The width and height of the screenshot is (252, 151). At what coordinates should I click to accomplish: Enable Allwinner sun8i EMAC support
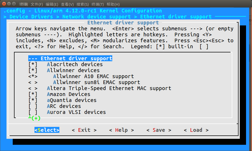pos(33,82)
